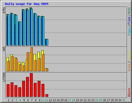Viewport: 132px width, 103px height.
Task: Click the 8751 axis label
Action: pyautogui.click(x=4, y=10)
